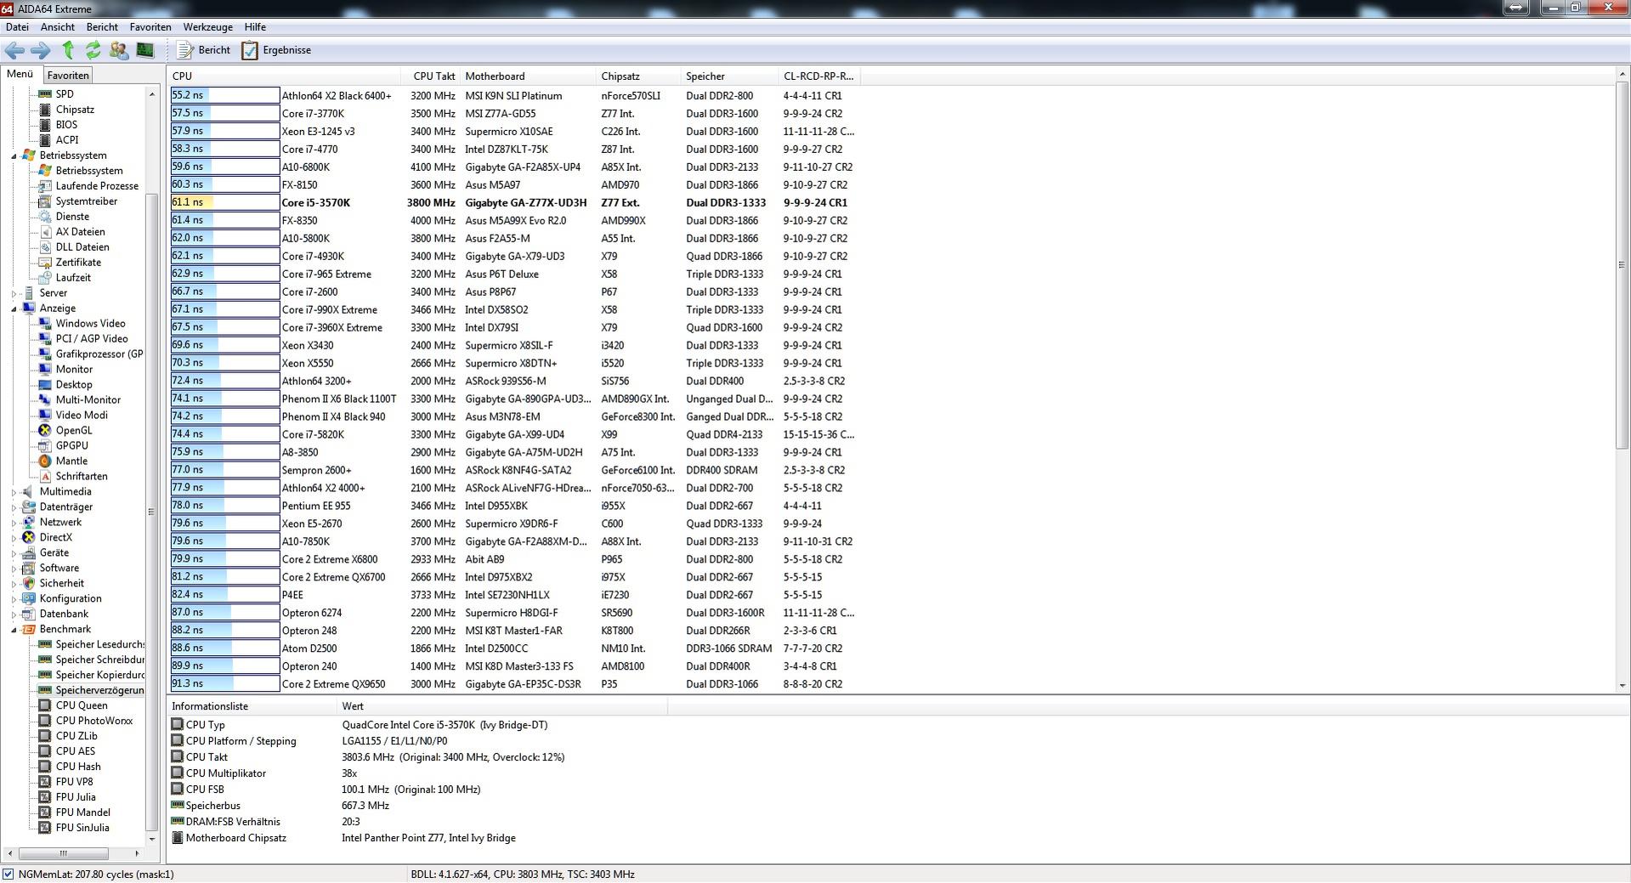Expand the DirectX tree node

point(14,538)
